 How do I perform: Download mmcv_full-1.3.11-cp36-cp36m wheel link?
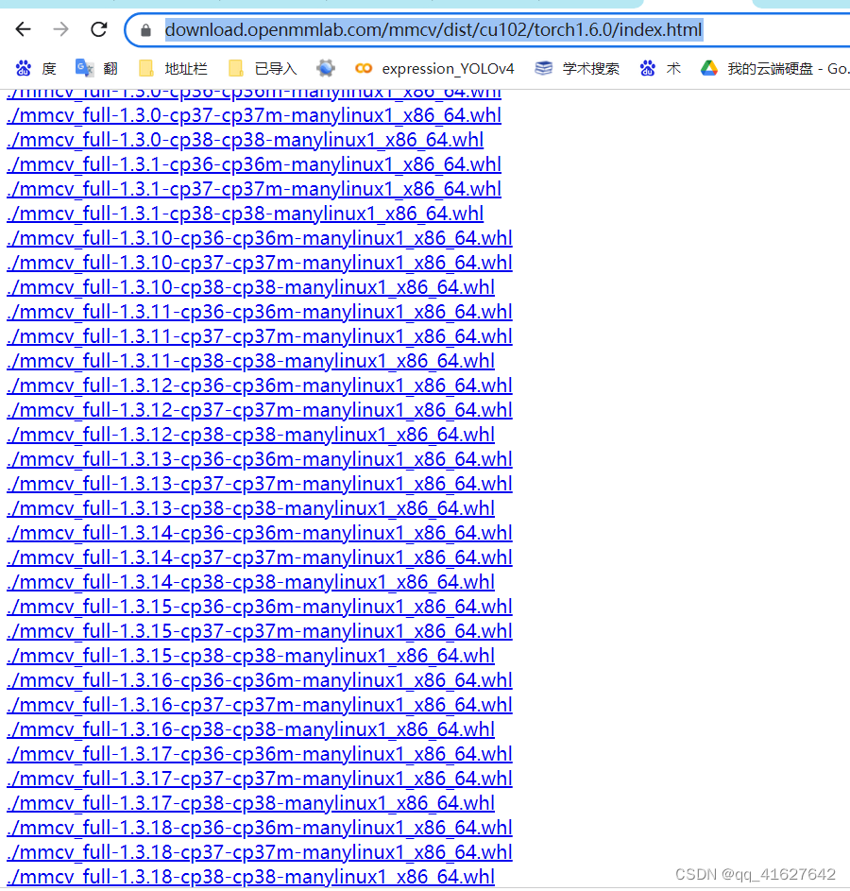[260, 312]
